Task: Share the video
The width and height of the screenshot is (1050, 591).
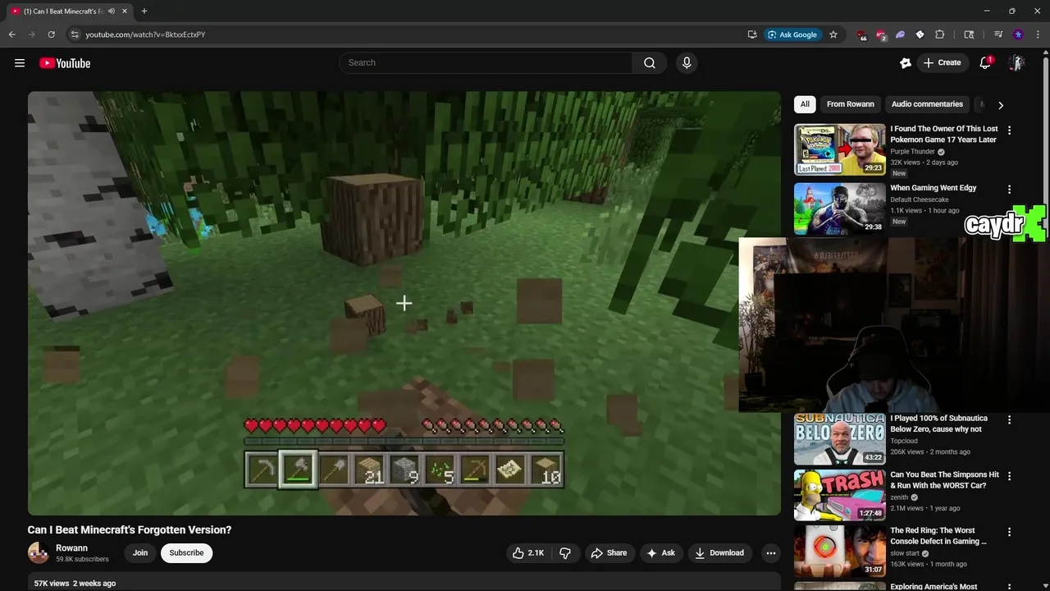Action: click(609, 552)
